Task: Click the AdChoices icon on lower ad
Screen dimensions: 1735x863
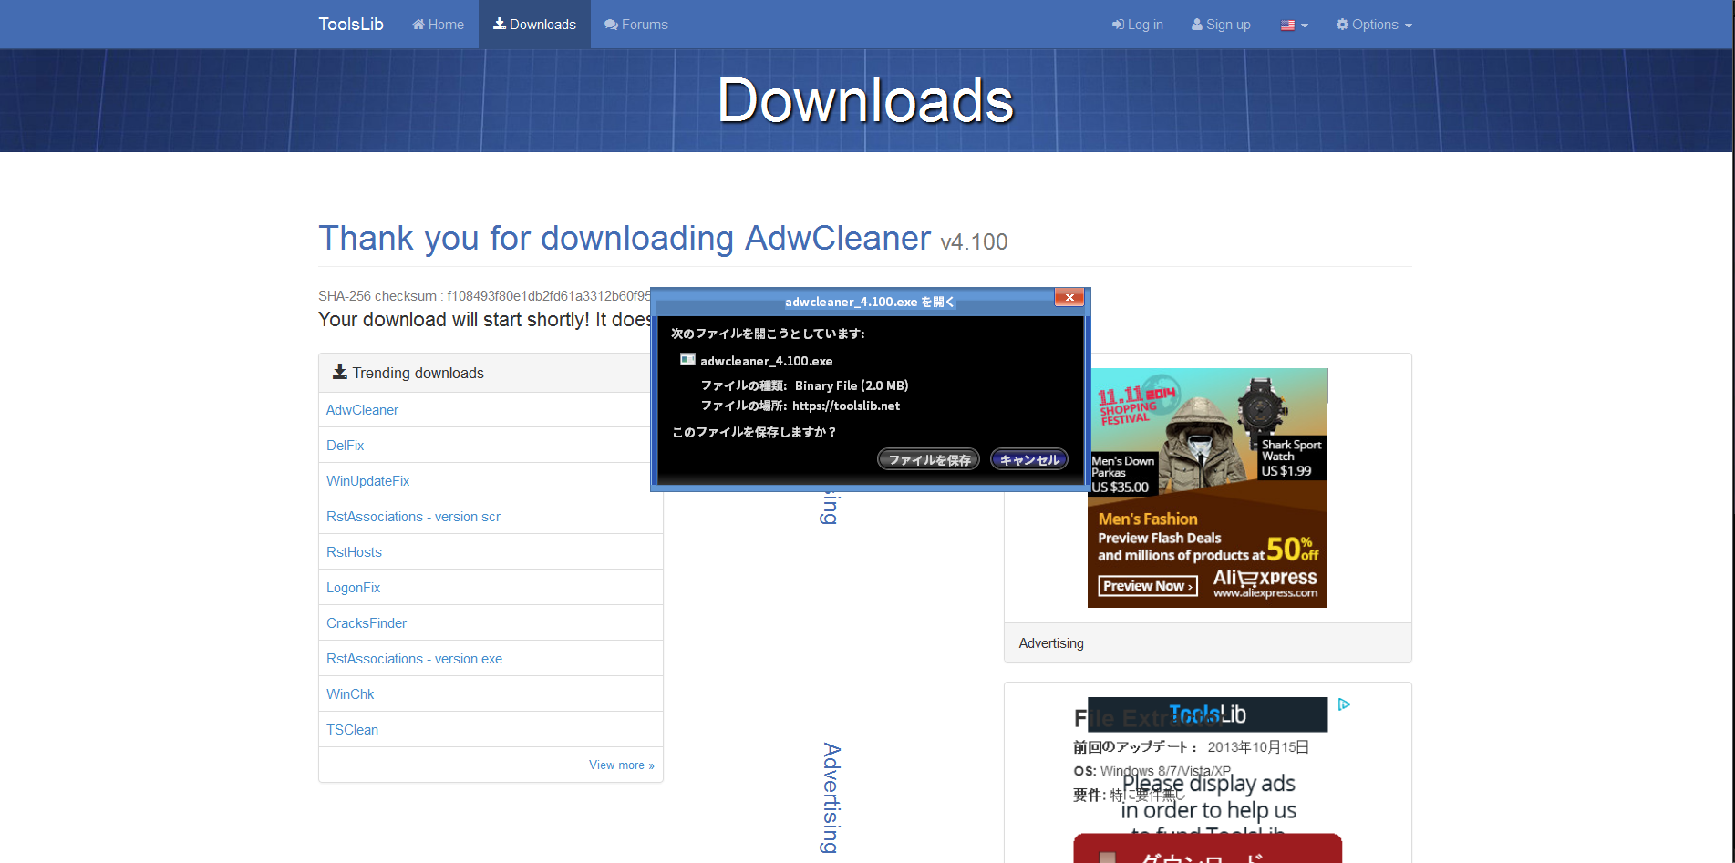Action: pyautogui.click(x=1344, y=704)
